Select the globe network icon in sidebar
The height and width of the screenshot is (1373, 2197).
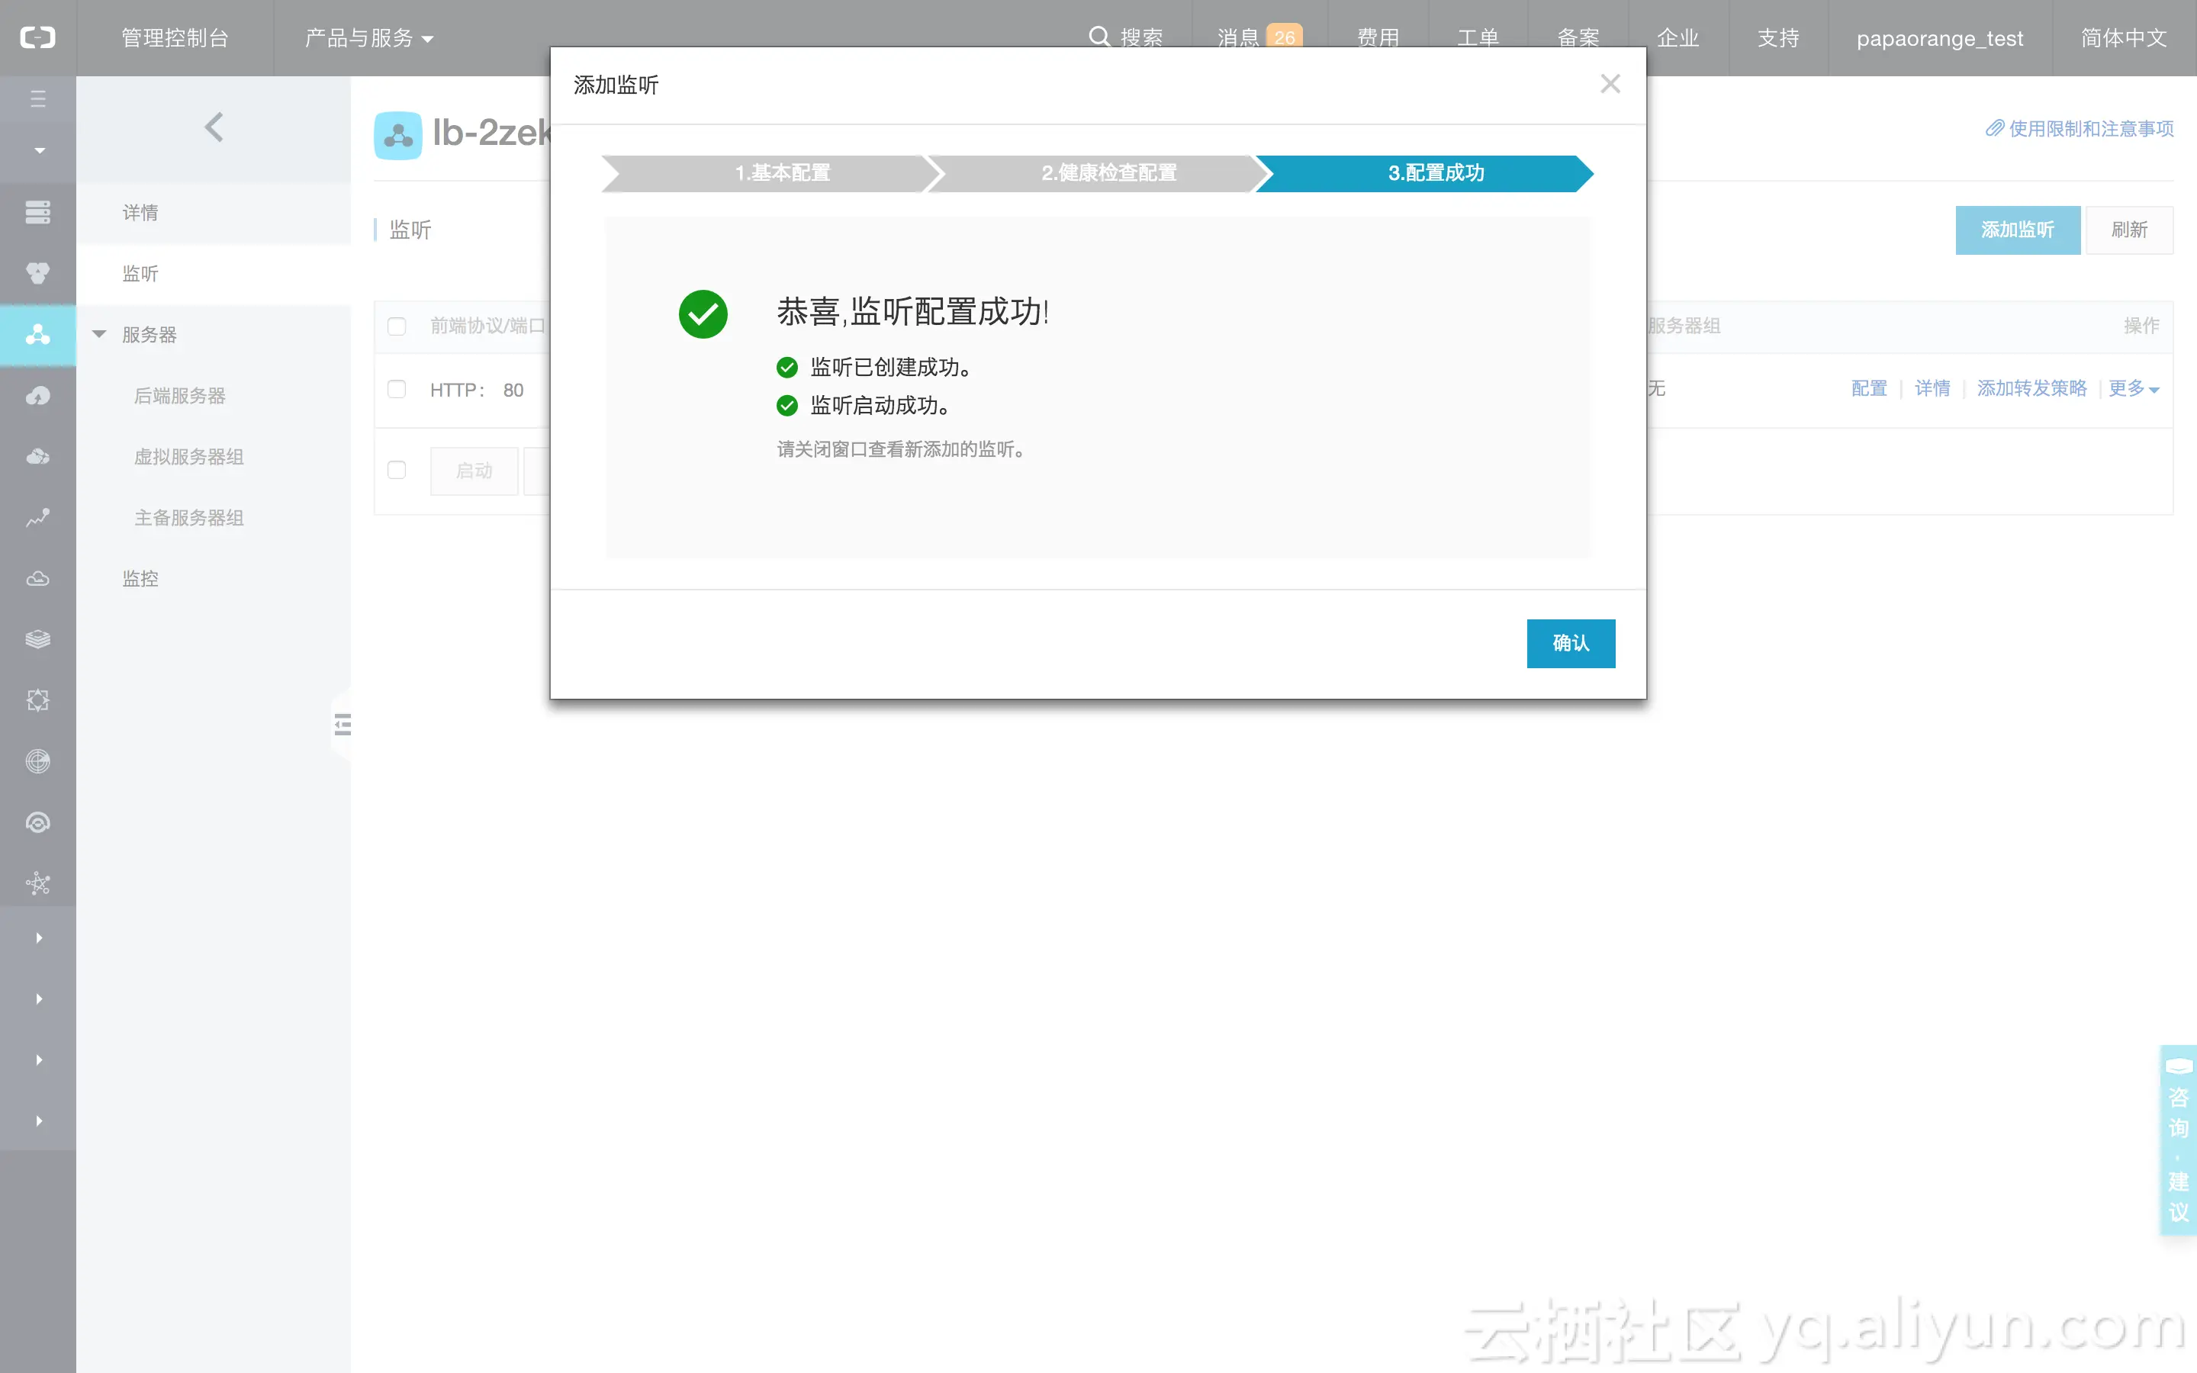pyautogui.click(x=37, y=761)
